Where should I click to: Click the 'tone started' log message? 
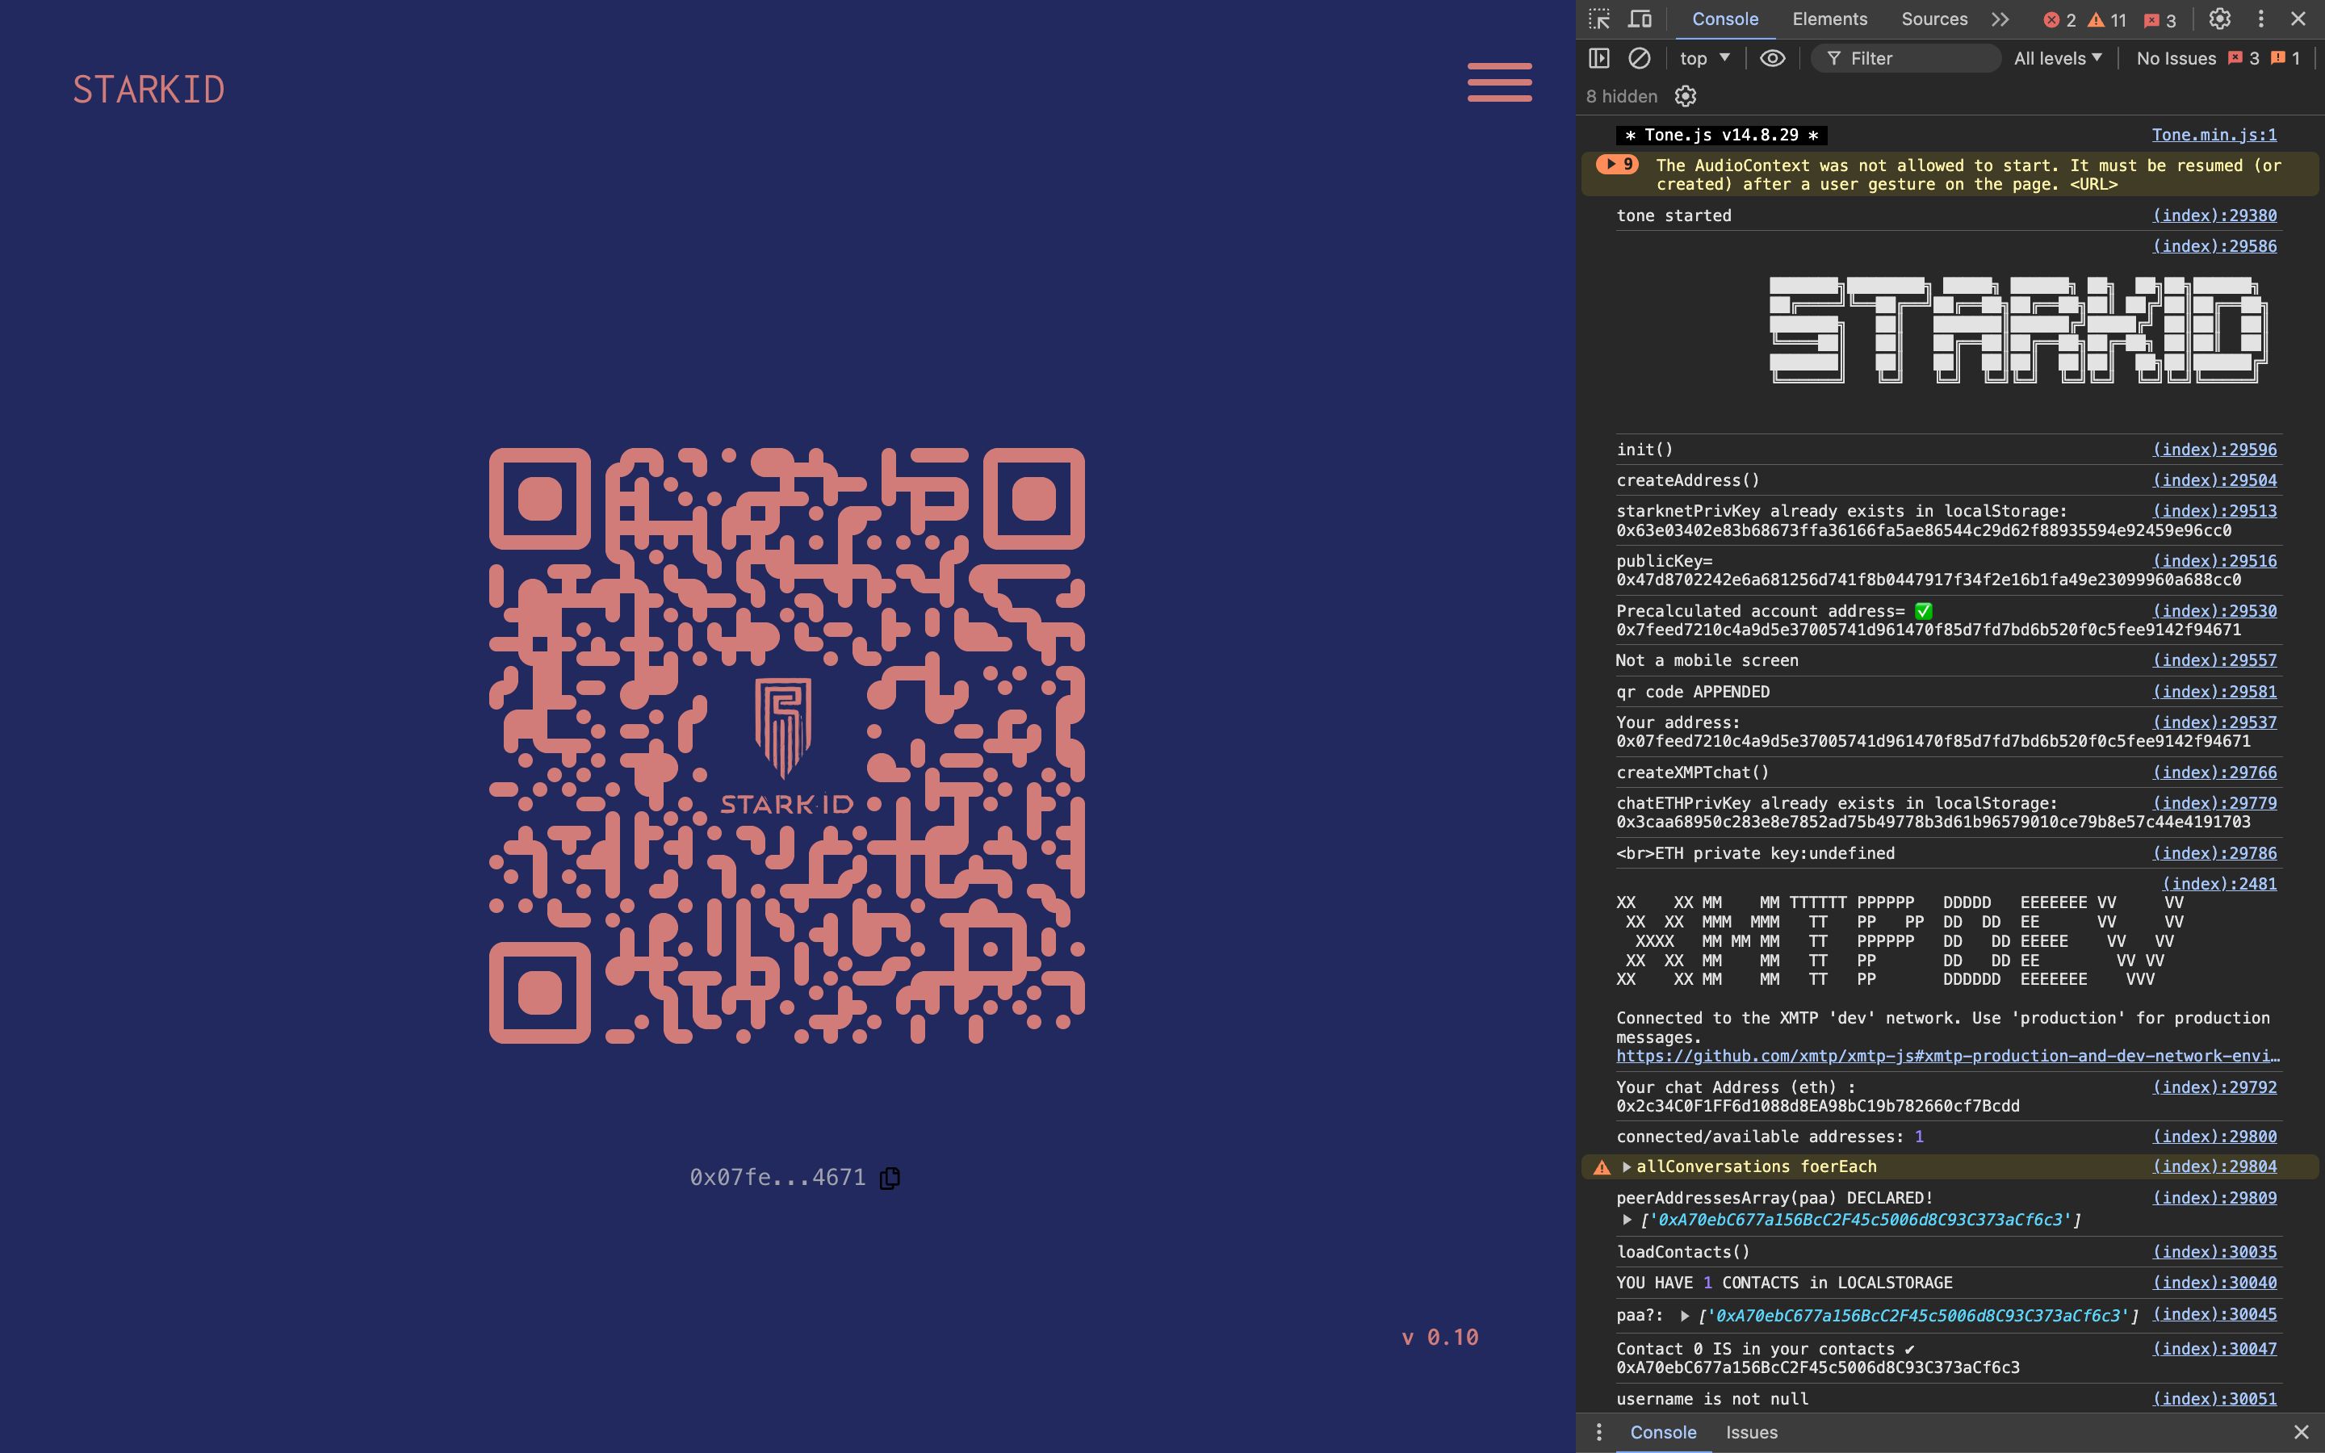coord(1674,216)
